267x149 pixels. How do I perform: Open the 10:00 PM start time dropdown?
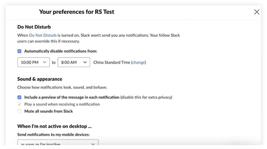33,62
